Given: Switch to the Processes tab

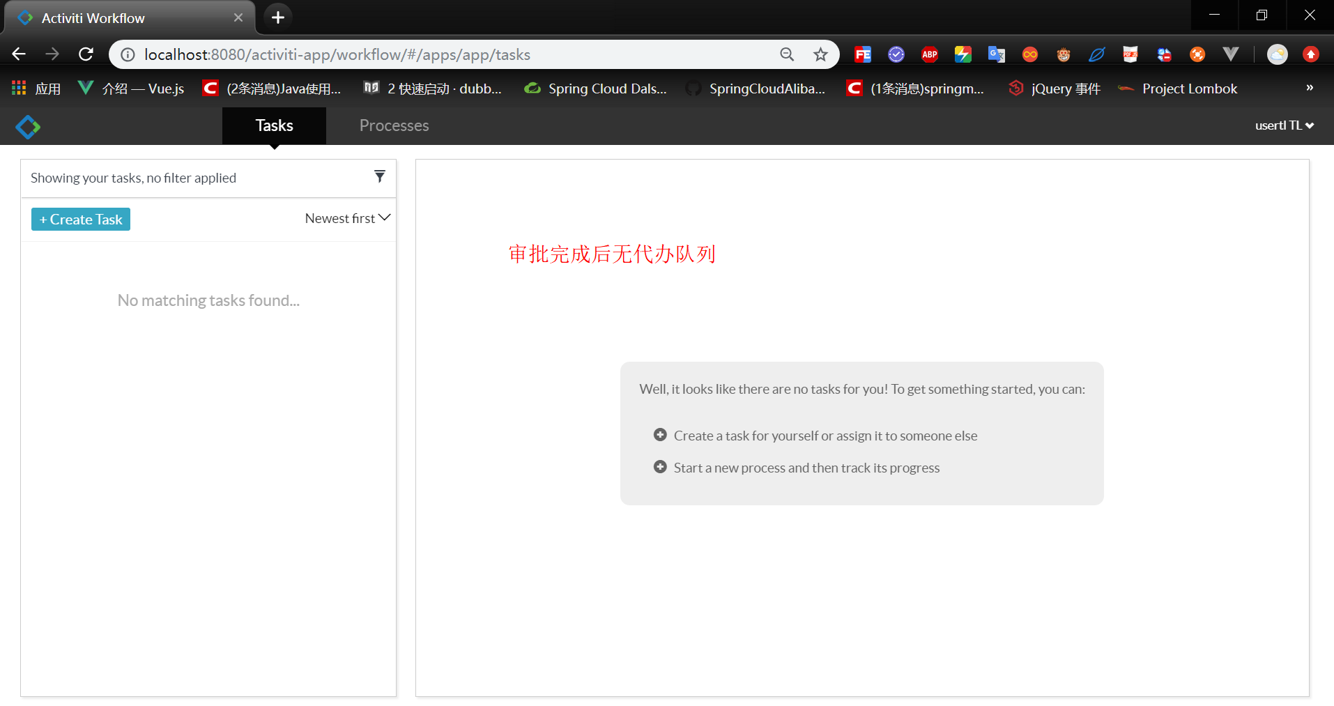Looking at the screenshot, I should coord(394,125).
